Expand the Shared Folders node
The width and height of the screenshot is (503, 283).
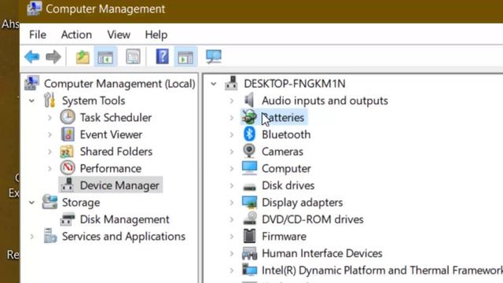[50, 152]
